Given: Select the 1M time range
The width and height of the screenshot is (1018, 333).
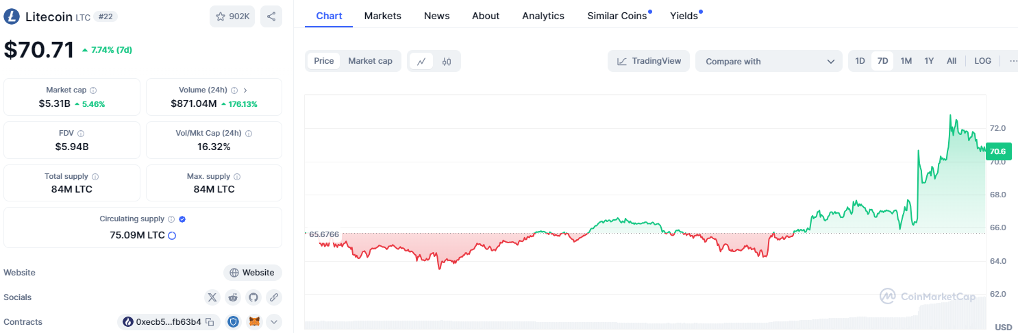Looking at the screenshot, I should click(x=906, y=61).
